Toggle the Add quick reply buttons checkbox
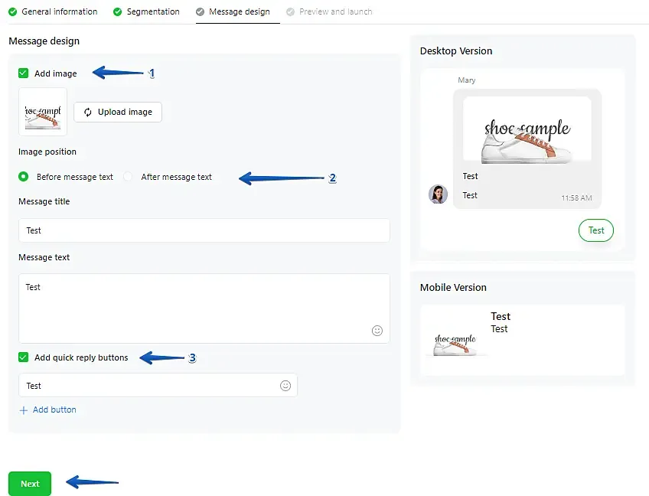Screen dimensions: 649x496 coord(24,357)
